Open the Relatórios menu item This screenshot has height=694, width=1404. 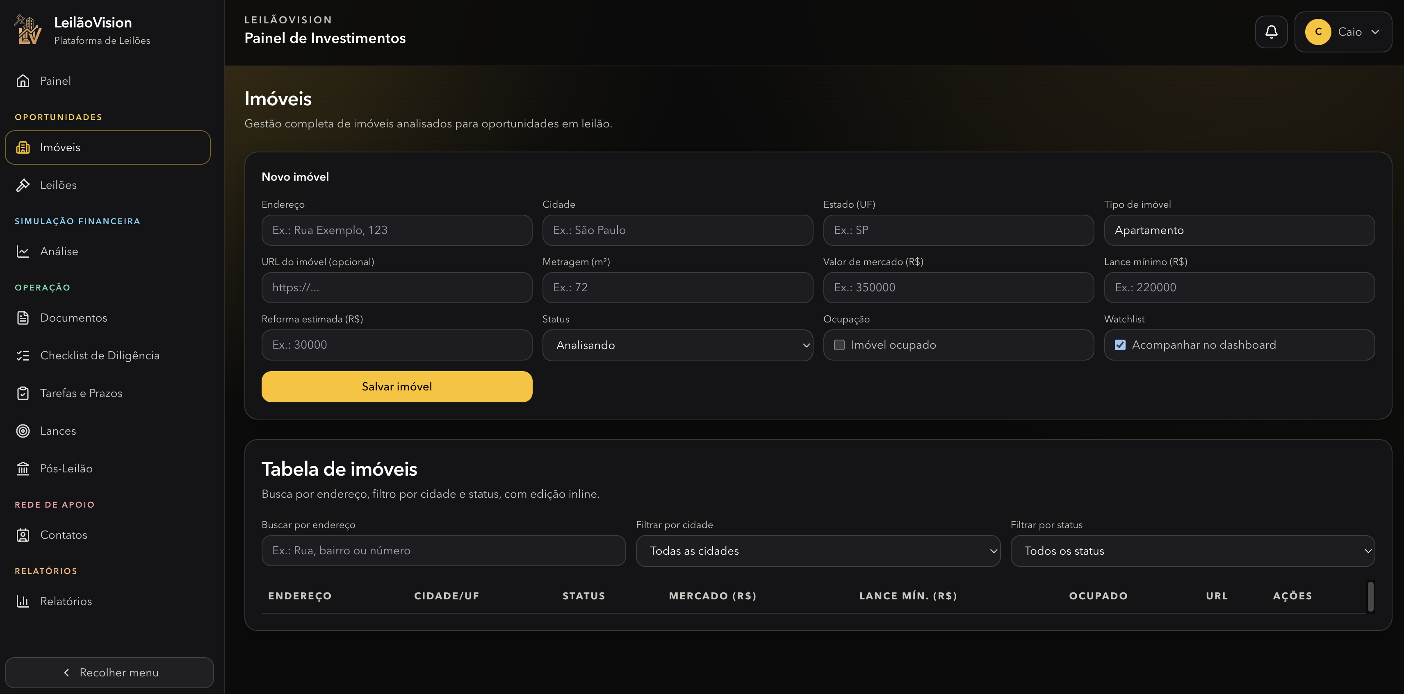[66, 601]
